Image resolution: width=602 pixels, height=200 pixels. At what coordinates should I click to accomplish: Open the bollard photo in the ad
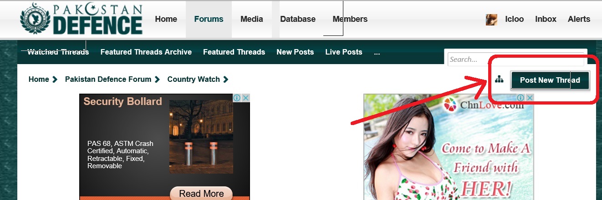[201, 137]
